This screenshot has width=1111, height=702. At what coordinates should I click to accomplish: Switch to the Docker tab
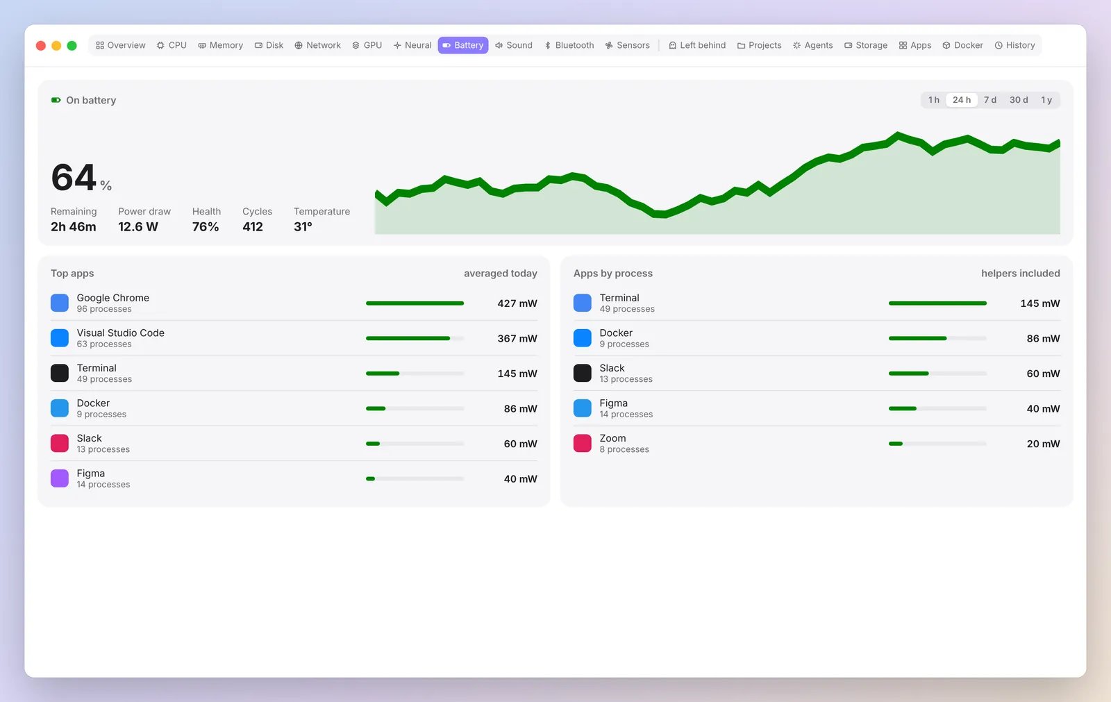(963, 45)
